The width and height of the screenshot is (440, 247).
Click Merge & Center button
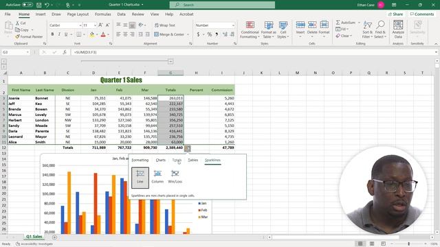pyautogui.click(x=170, y=34)
